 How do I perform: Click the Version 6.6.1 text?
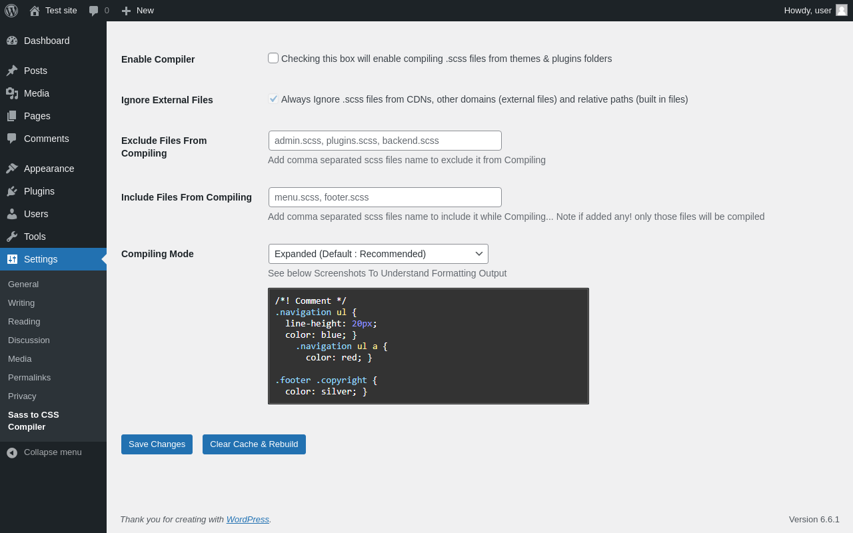click(814, 520)
